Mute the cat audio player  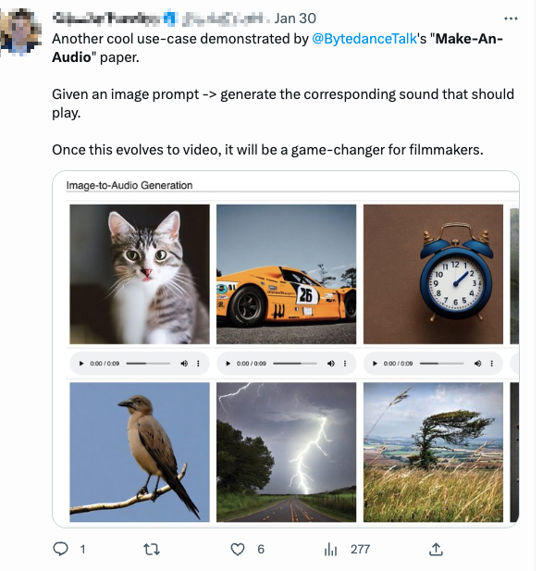(183, 364)
